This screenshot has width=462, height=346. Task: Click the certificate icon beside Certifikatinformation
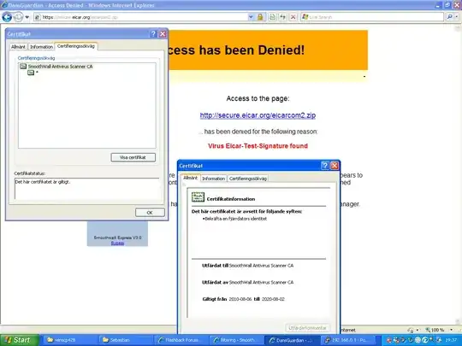point(198,197)
